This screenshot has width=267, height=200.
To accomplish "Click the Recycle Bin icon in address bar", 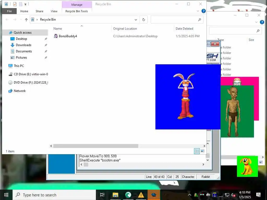I will coord(33,20).
